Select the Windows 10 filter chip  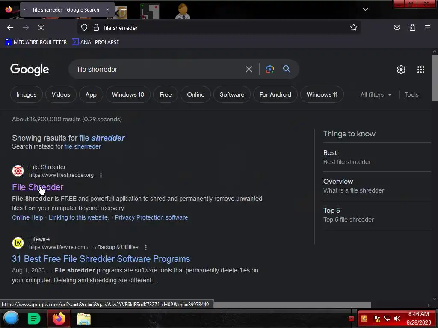[x=128, y=94]
